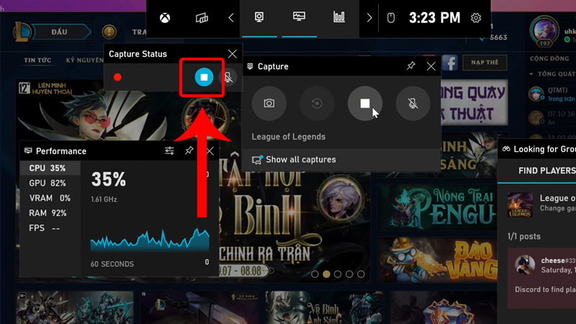
Task: Take a screenshot with the camera icon
Action: click(269, 104)
